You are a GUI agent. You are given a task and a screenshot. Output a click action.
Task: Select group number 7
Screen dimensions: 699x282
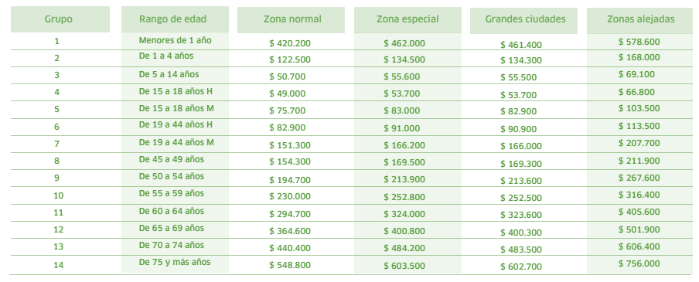(x=56, y=144)
